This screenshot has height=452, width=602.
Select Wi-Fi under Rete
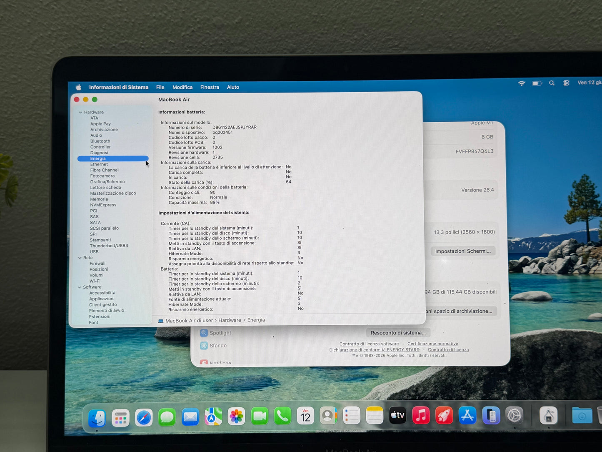[x=95, y=281]
